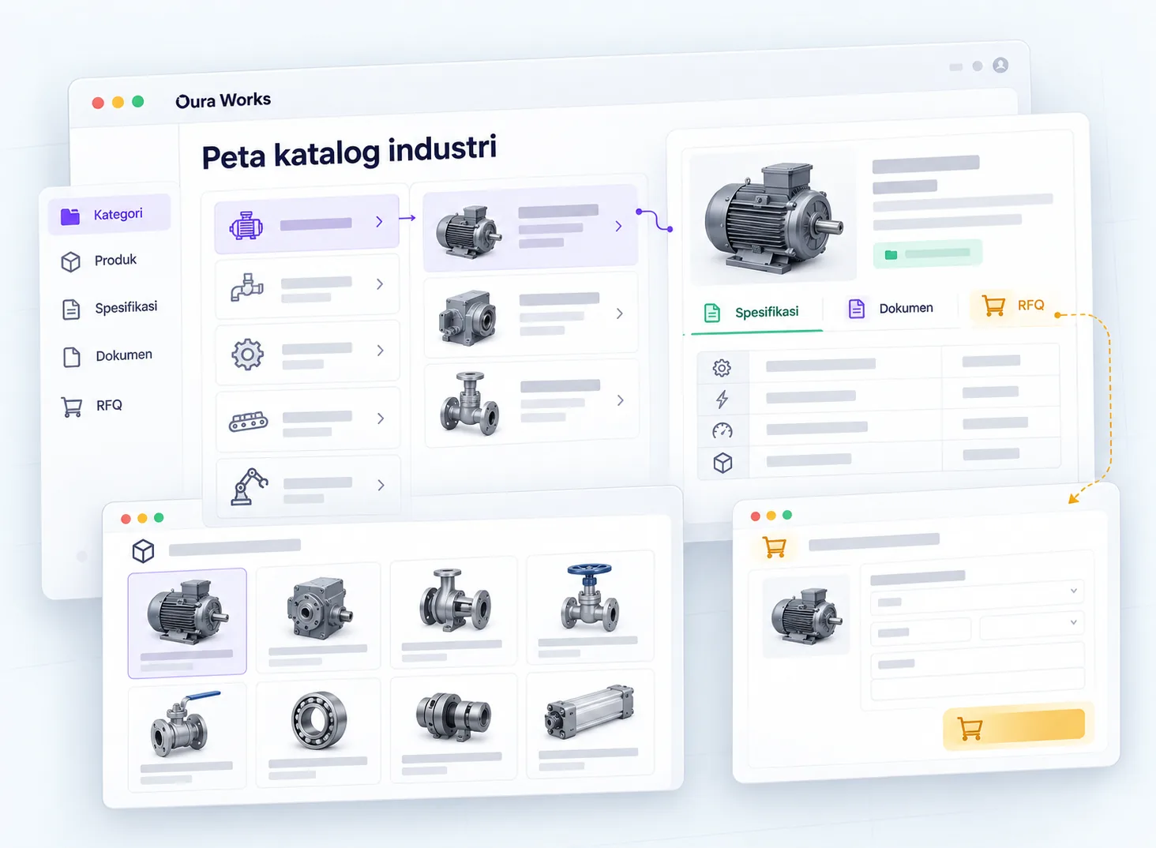
Task: Open Produk in the sidebar
Action: tap(99, 261)
